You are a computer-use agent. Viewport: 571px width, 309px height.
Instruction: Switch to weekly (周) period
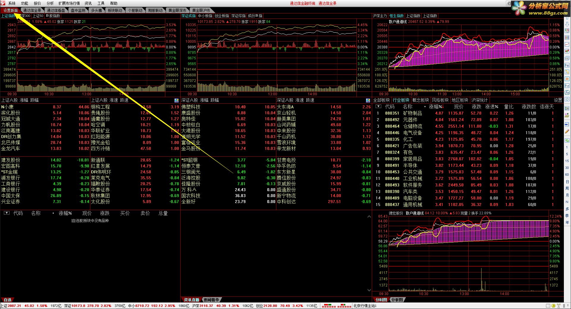tap(567, 188)
